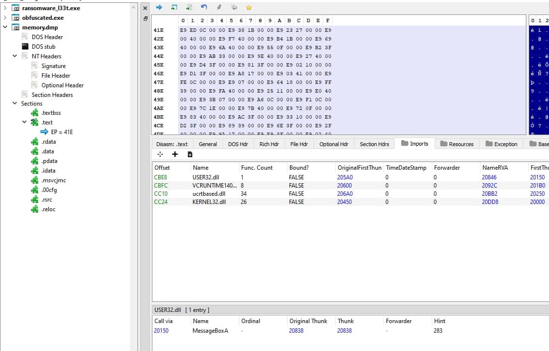Viewport: 549px width, 351px height.
Task: Click the plus icon under the Imports tab
Action: tap(175, 154)
